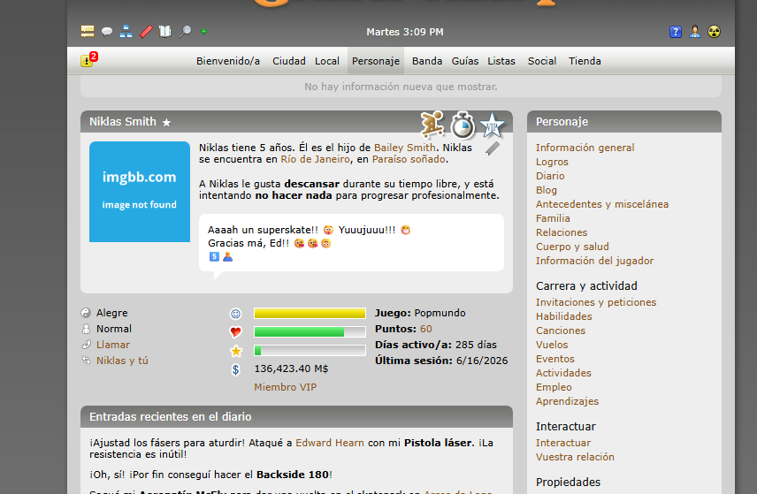Open the Guías menu
The image size is (757, 494).
point(465,61)
